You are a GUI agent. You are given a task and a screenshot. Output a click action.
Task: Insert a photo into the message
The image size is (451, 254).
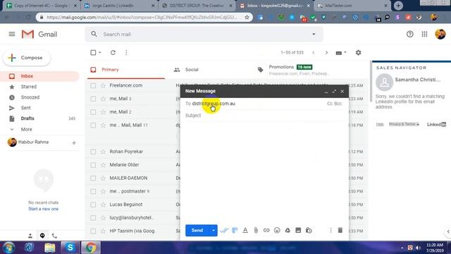point(298,231)
